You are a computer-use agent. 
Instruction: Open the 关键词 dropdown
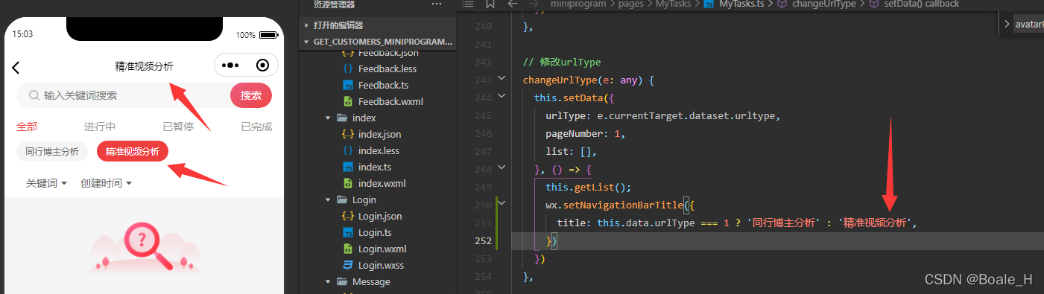coord(46,183)
